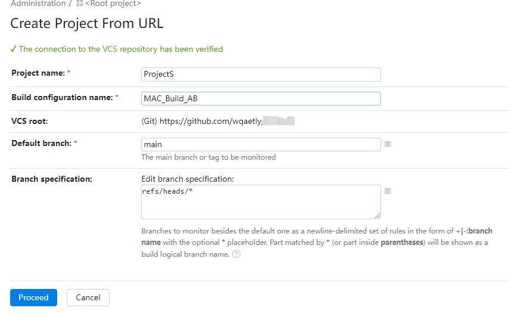Focus the Project name field
524x314 pixels.
click(261, 74)
